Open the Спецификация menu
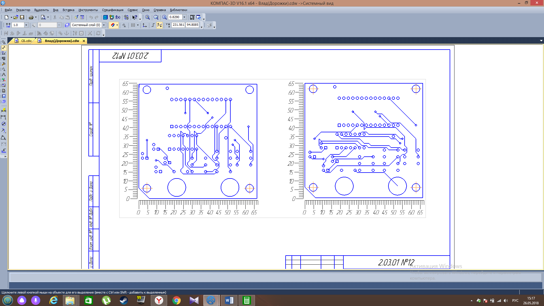Viewport: 544px width, 306px height. [112, 10]
